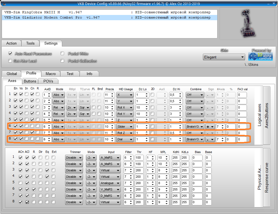Open RMpl dropdown for logical axis 4
Image resolution: width=278 pixels, height=214 pixels.
pyautogui.click(x=72, y=114)
